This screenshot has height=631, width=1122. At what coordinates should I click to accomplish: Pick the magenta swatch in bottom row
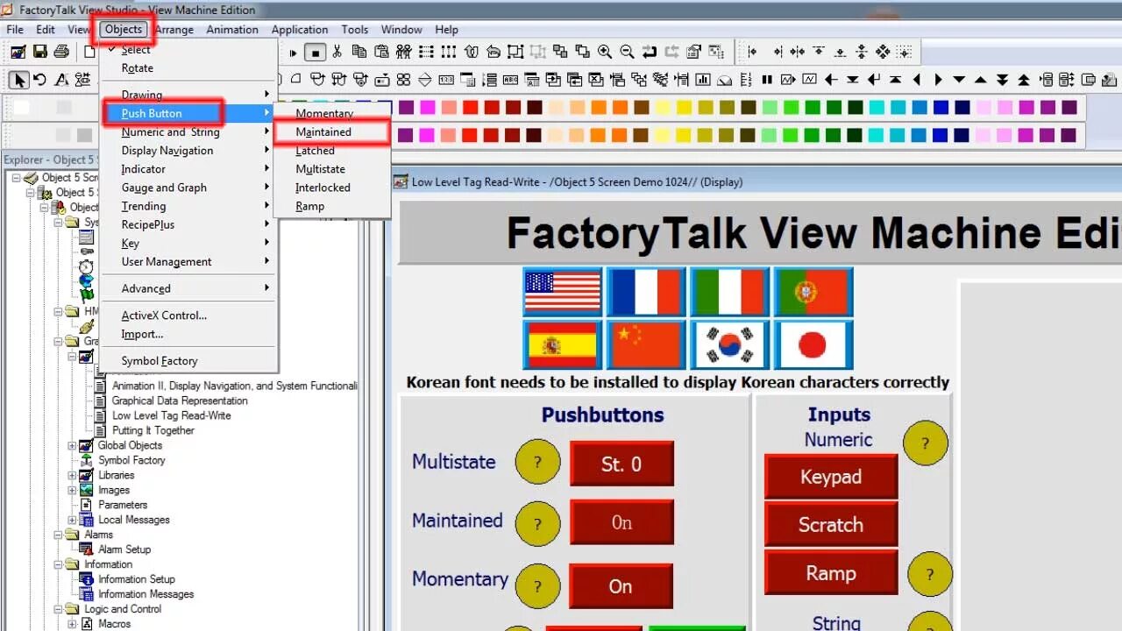(428, 136)
